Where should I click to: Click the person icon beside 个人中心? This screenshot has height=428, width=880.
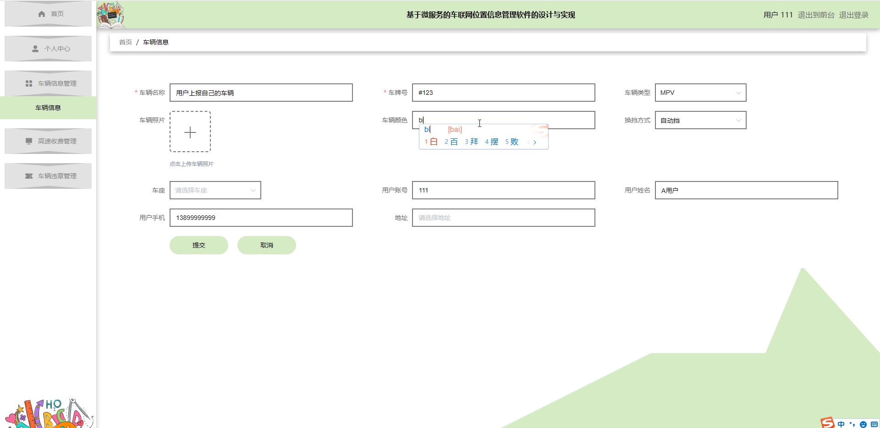(35, 49)
